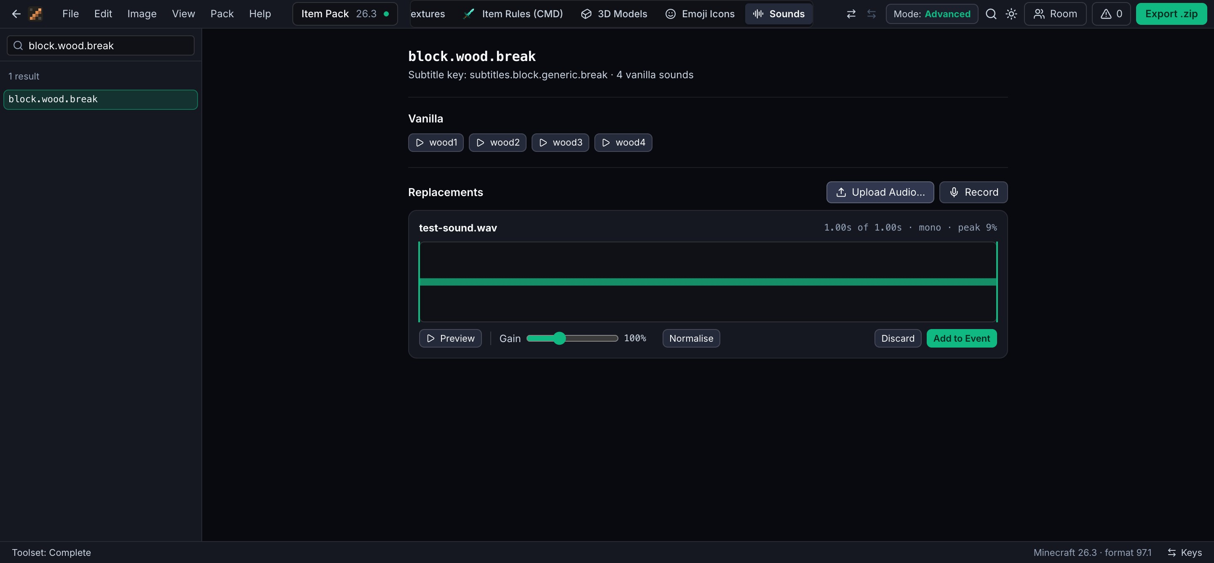The width and height of the screenshot is (1214, 563).
Task: Play the wood4 vanilla sound
Action: 623,143
